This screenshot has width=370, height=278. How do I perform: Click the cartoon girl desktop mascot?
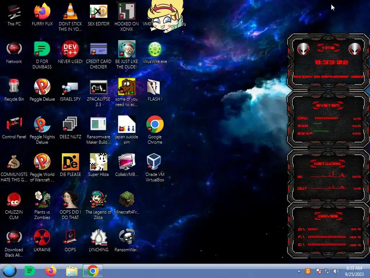[x=166, y=17]
